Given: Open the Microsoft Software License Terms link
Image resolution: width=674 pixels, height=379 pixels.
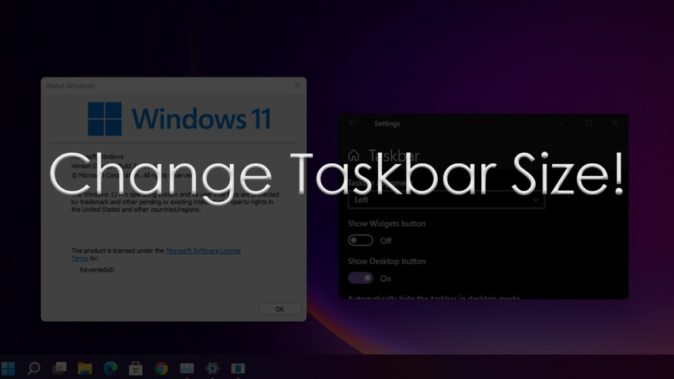Looking at the screenshot, I should tap(204, 251).
